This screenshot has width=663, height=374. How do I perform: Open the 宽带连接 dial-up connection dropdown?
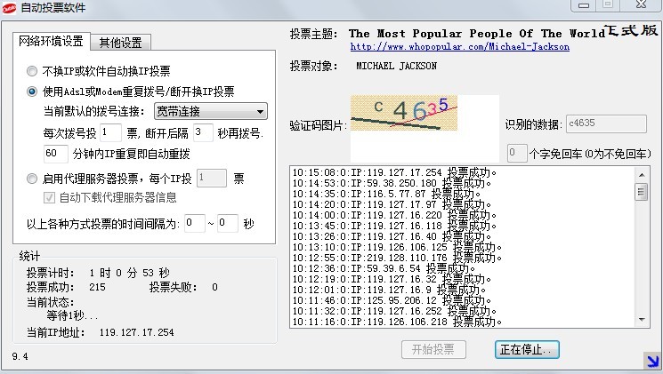point(210,111)
